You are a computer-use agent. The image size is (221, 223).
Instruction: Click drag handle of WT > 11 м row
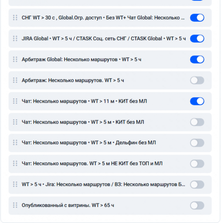15,101
